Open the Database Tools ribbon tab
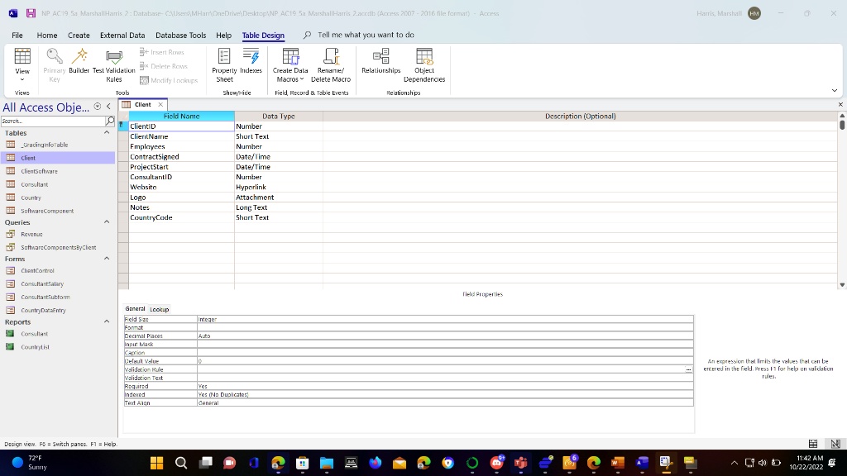This screenshot has width=847, height=476. (180, 36)
